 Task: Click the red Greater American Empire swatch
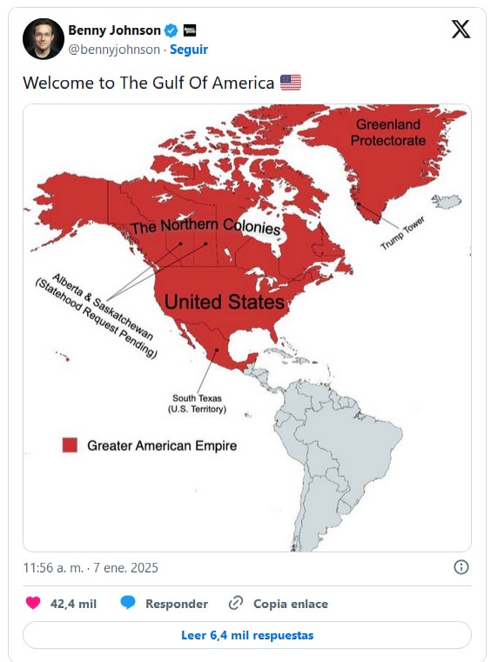(x=70, y=445)
